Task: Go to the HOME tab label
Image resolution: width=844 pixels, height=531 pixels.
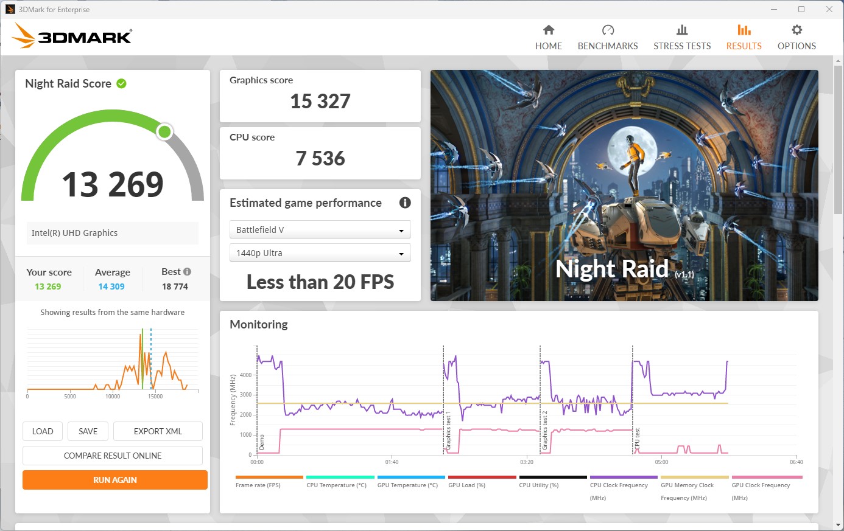Action: click(549, 46)
